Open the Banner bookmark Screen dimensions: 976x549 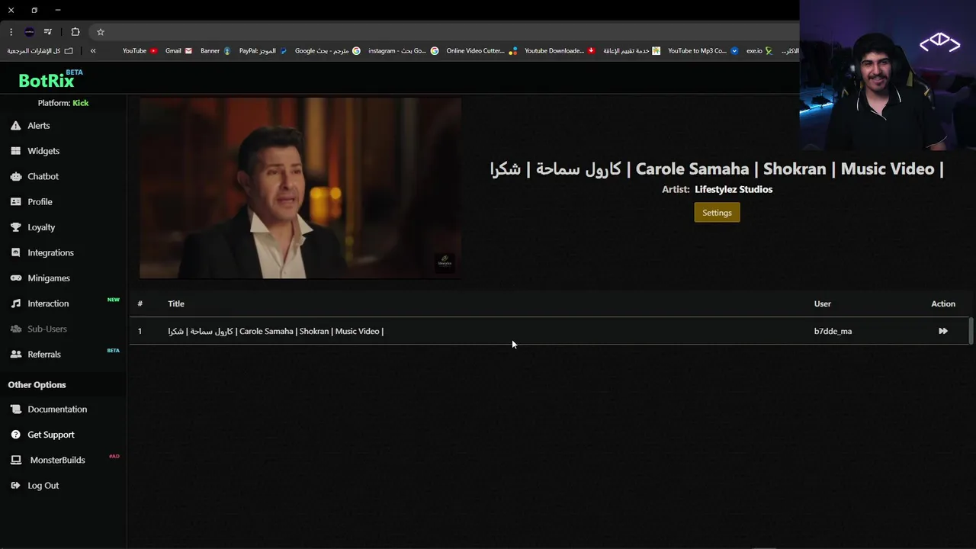pos(215,51)
